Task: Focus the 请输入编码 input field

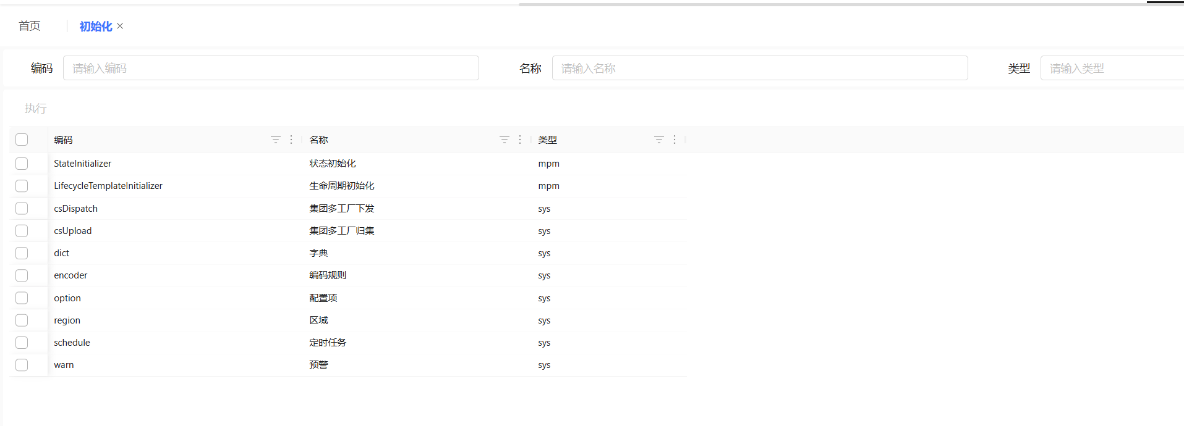Action: (271, 68)
